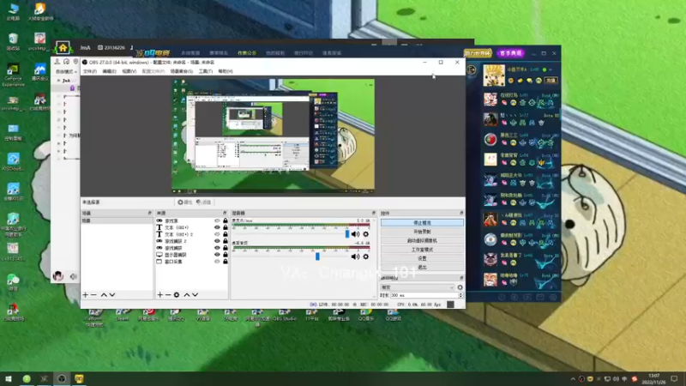Mute the 桌面音频 speaker icon
The height and width of the screenshot is (386, 686).
click(355, 256)
